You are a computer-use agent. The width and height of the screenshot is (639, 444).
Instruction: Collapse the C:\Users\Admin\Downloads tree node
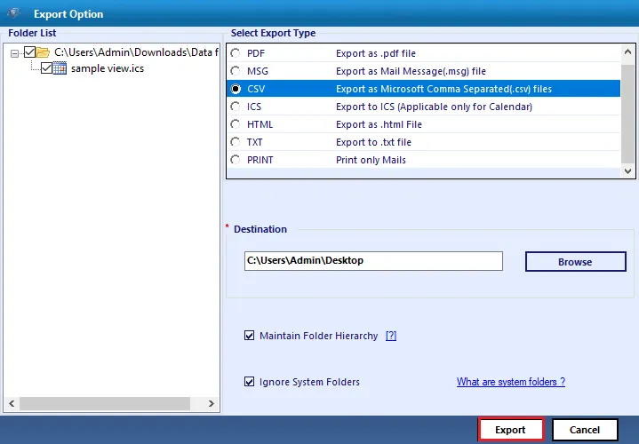tap(15, 53)
